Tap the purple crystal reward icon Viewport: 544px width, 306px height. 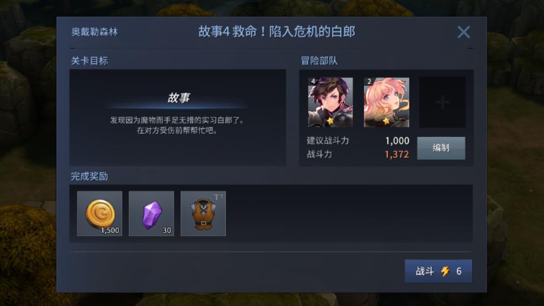(151, 214)
